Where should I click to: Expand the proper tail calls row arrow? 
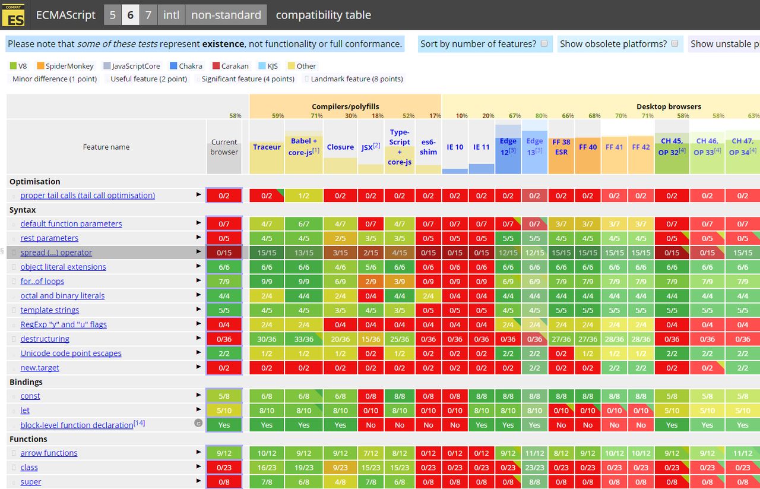pos(199,194)
